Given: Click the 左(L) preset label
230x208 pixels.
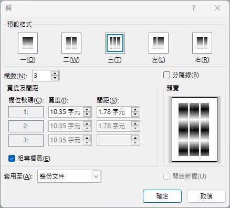Looking at the screenshot, I should tap(159, 60).
